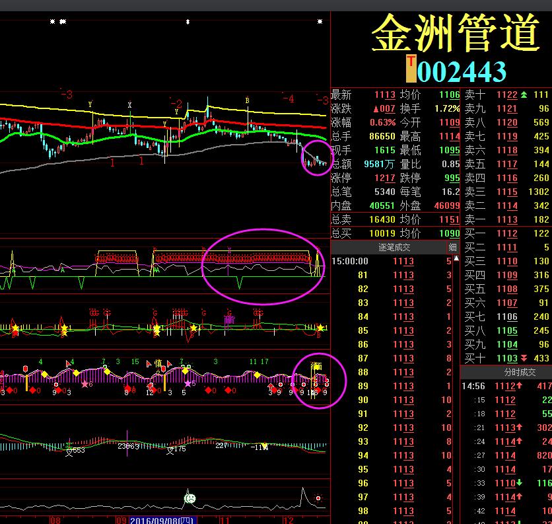Select the 买一 bid price 1112
Viewport: 552px width, 524px height.
pyautogui.click(x=507, y=233)
